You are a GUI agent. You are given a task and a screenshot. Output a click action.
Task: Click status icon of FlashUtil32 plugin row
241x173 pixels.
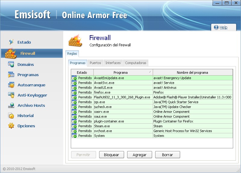74,97
